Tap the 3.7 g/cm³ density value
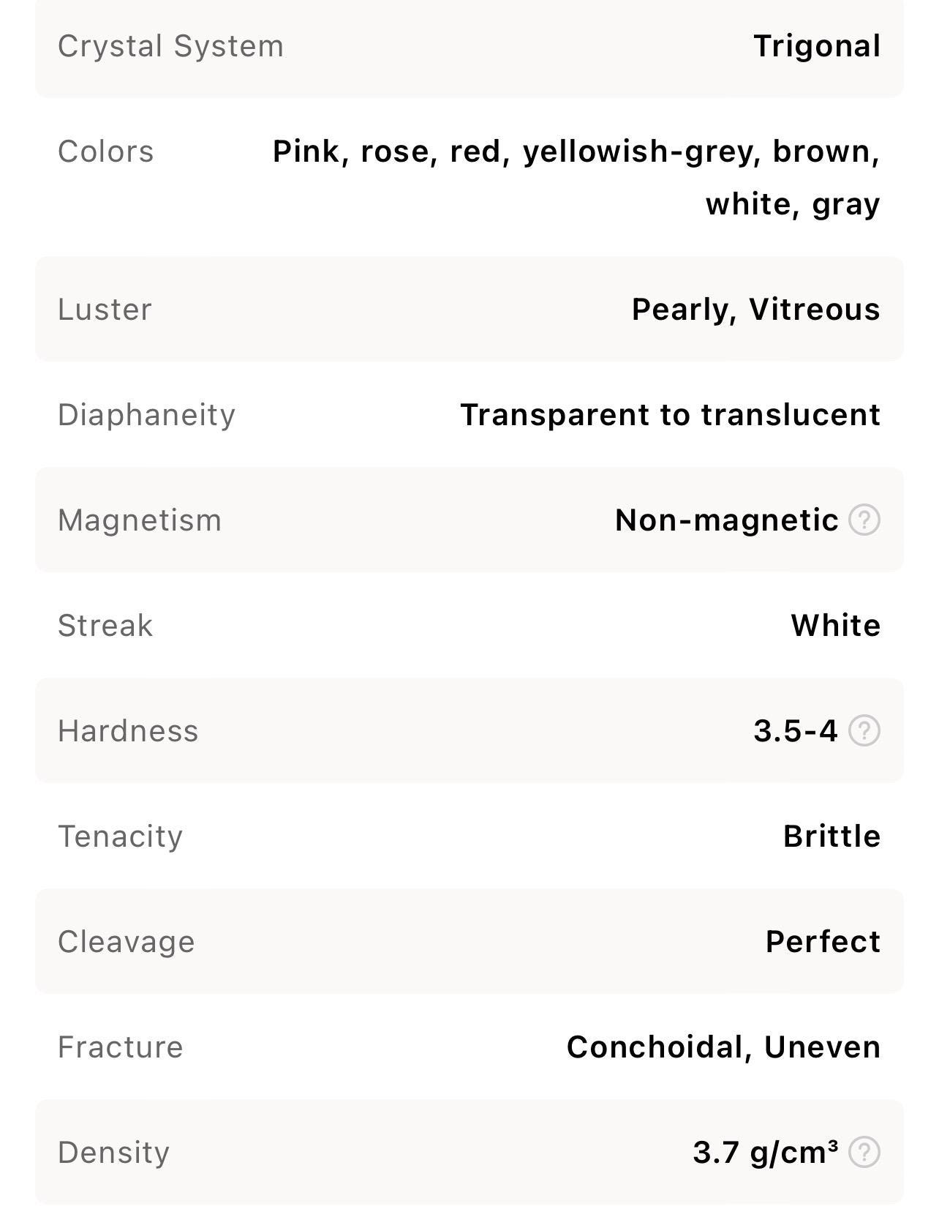The image size is (939, 1209). click(x=766, y=1153)
